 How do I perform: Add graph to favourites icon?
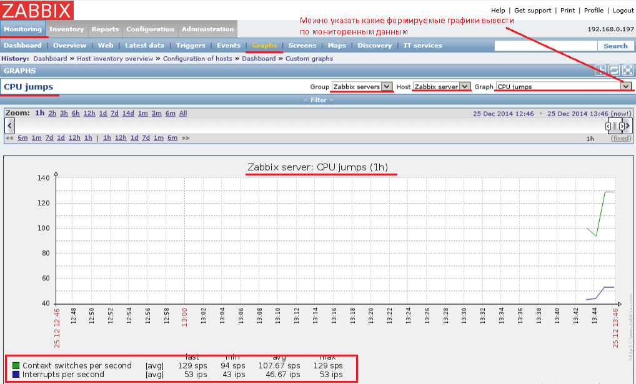pos(601,70)
